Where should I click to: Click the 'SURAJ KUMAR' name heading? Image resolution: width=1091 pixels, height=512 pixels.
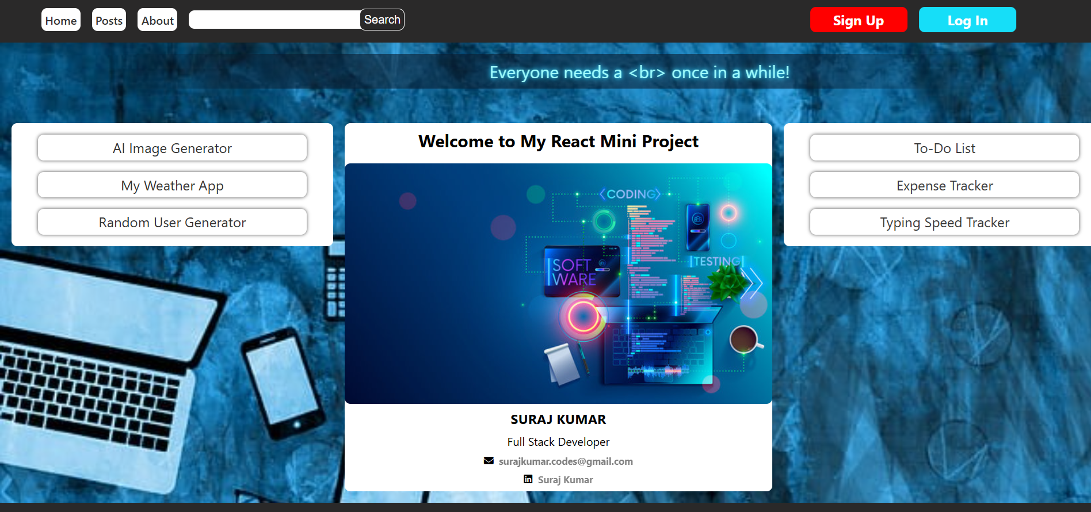pos(558,419)
